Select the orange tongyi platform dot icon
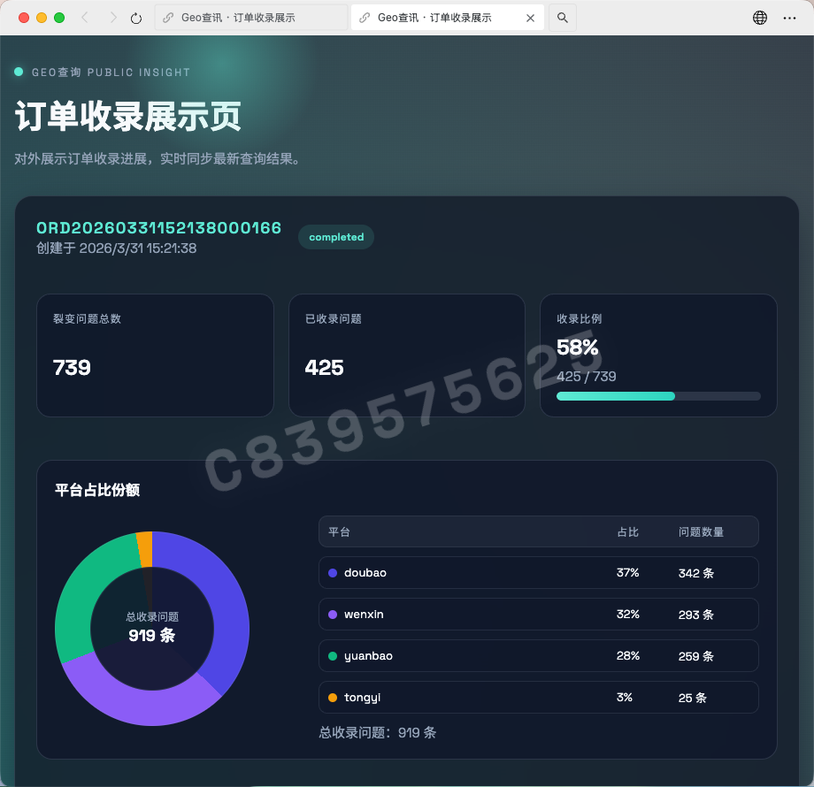The width and height of the screenshot is (814, 787). click(x=332, y=698)
